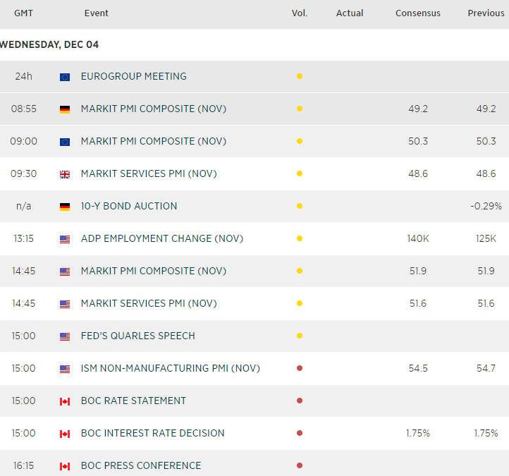Click the Previous column header
Viewport: 509px width, 476px height.
click(x=486, y=13)
